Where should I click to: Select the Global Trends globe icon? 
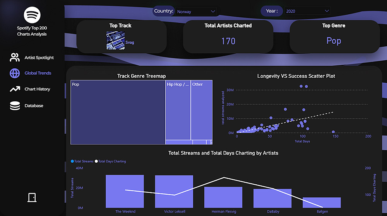click(x=15, y=73)
